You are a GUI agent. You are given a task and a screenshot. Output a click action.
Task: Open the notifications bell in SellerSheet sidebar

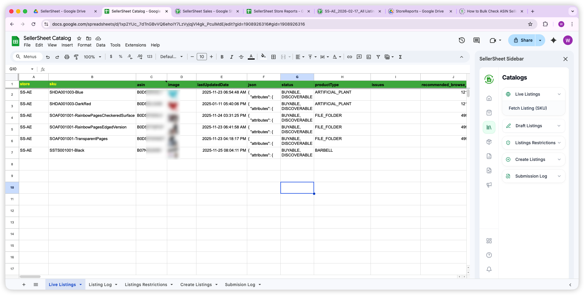click(x=489, y=269)
